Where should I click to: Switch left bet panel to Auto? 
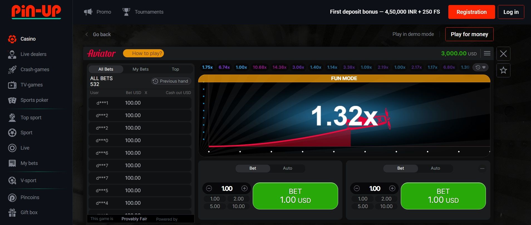click(x=287, y=168)
